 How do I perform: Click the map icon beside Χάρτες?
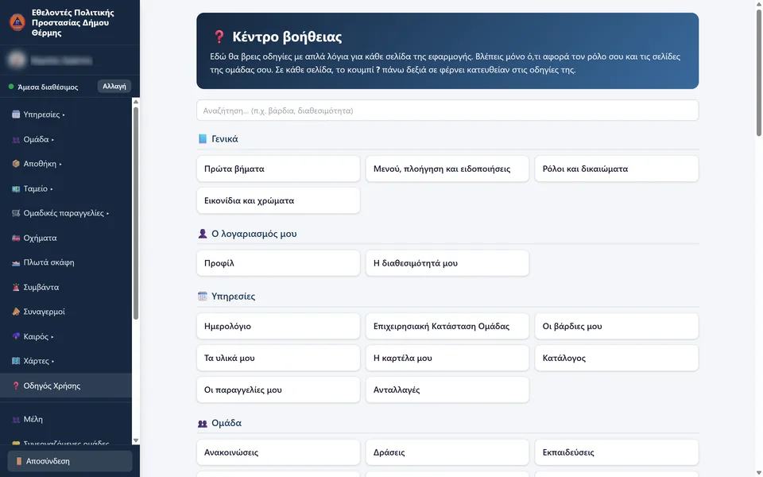pyautogui.click(x=16, y=361)
